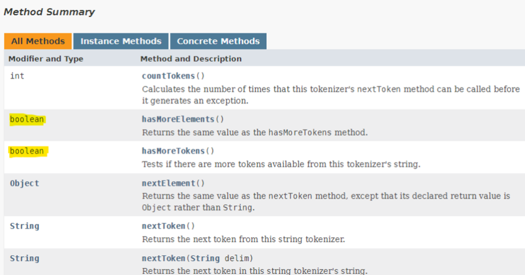Click the Method and Description column header

[x=191, y=59]
